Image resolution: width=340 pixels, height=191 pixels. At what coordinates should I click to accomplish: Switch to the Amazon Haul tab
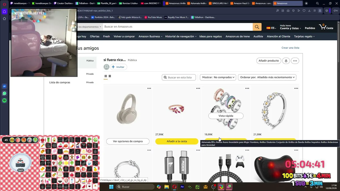pos(240,3)
